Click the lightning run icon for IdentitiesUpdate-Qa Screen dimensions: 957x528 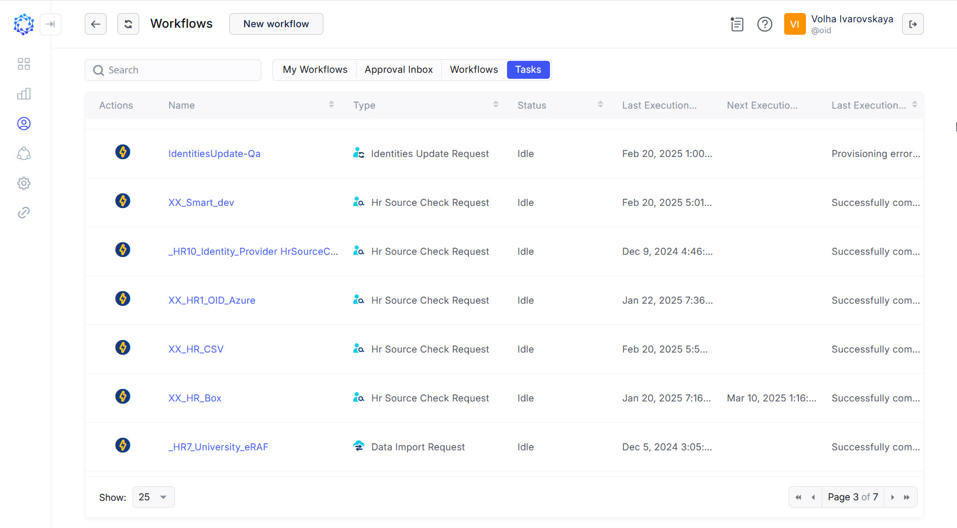[x=123, y=152]
